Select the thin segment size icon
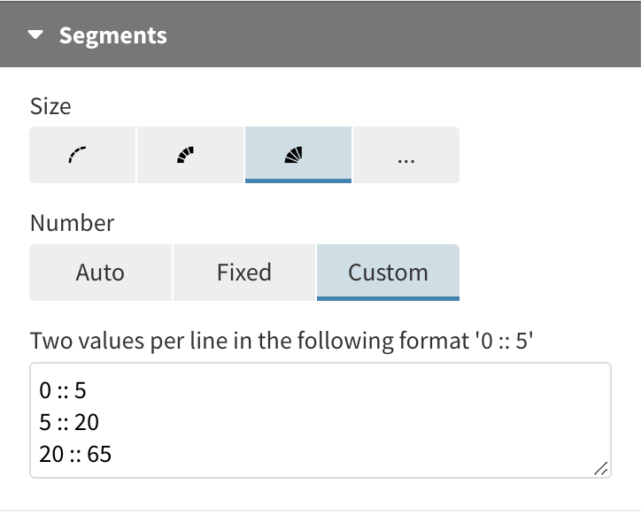 [82, 155]
